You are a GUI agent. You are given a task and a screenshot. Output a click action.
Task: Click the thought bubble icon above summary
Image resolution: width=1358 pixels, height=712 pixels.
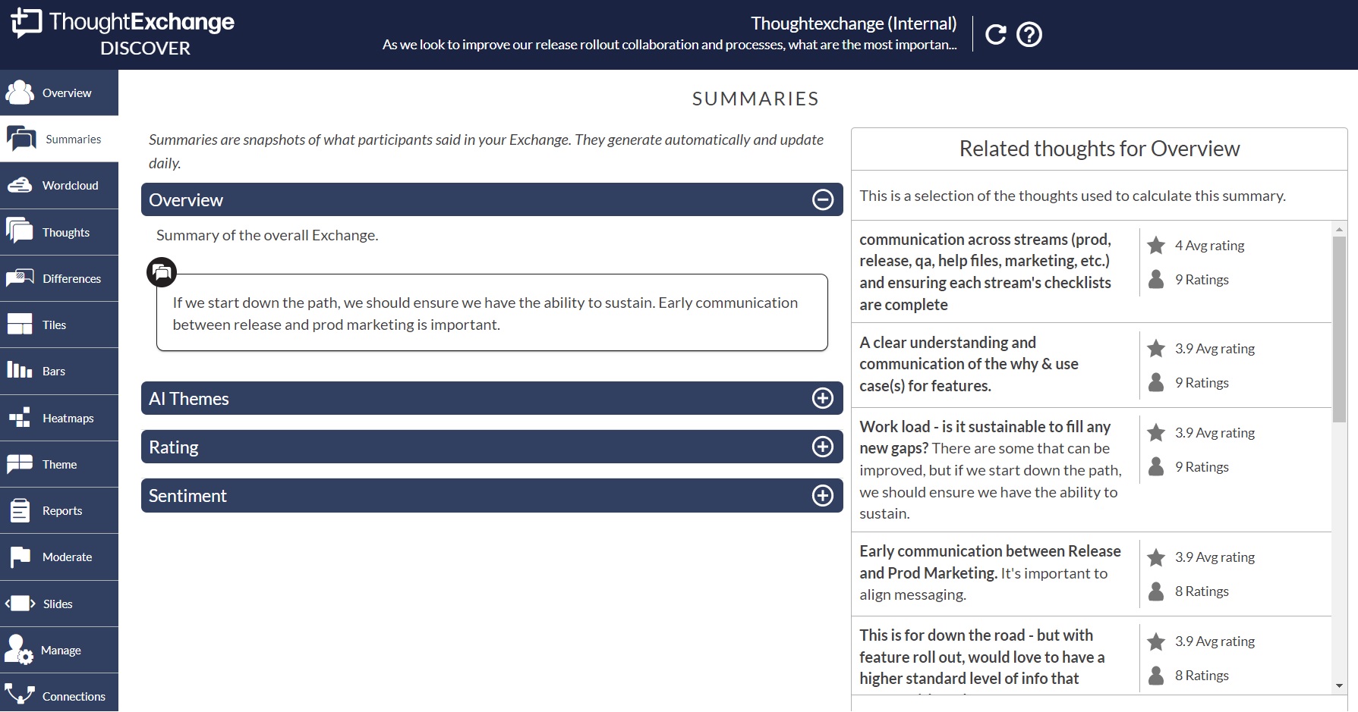pyautogui.click(x=162, y=272)
